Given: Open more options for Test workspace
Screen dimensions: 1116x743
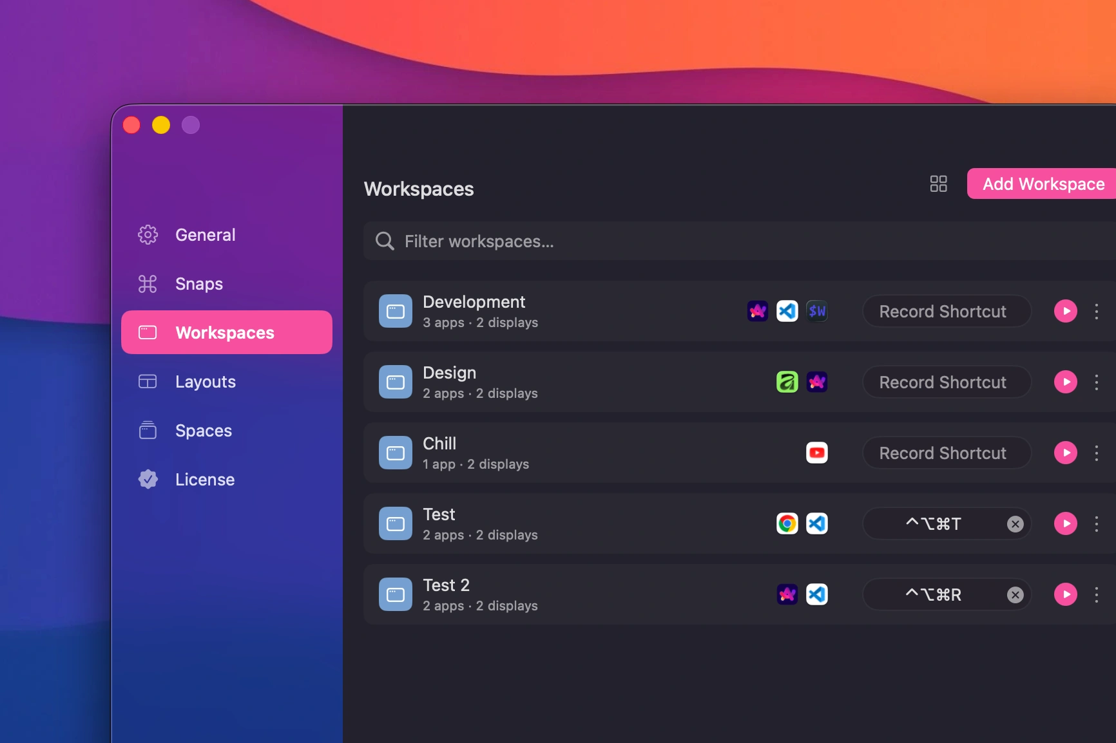Looking at the screenshot, I should point(1097,524).
